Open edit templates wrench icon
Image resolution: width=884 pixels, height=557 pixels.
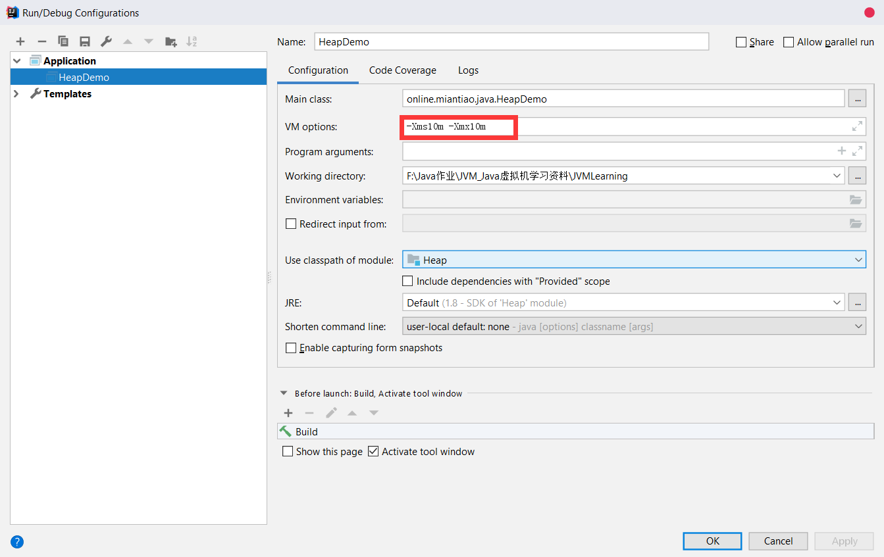[106, 41]
